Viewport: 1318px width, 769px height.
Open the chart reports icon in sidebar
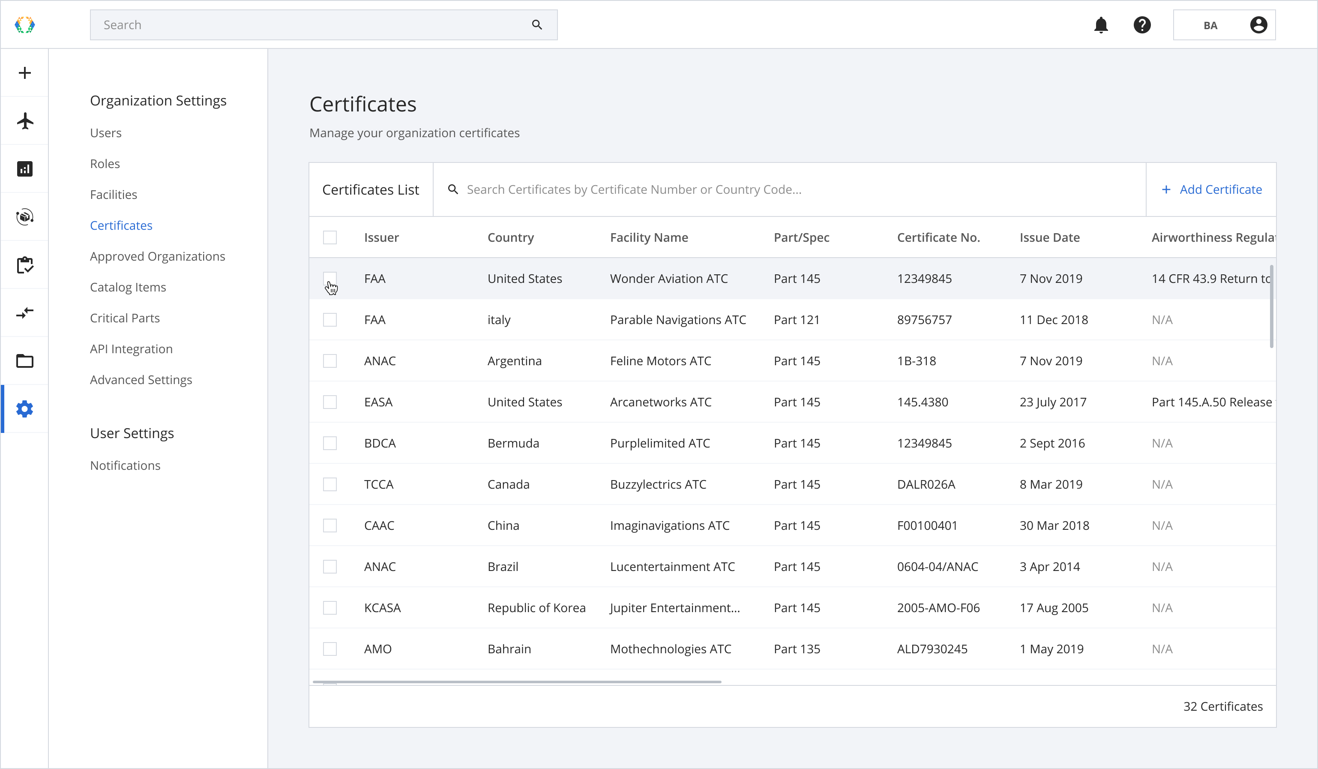24,169
